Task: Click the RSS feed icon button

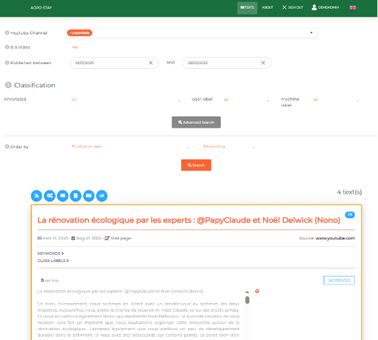Action: [x=36, y=196]
